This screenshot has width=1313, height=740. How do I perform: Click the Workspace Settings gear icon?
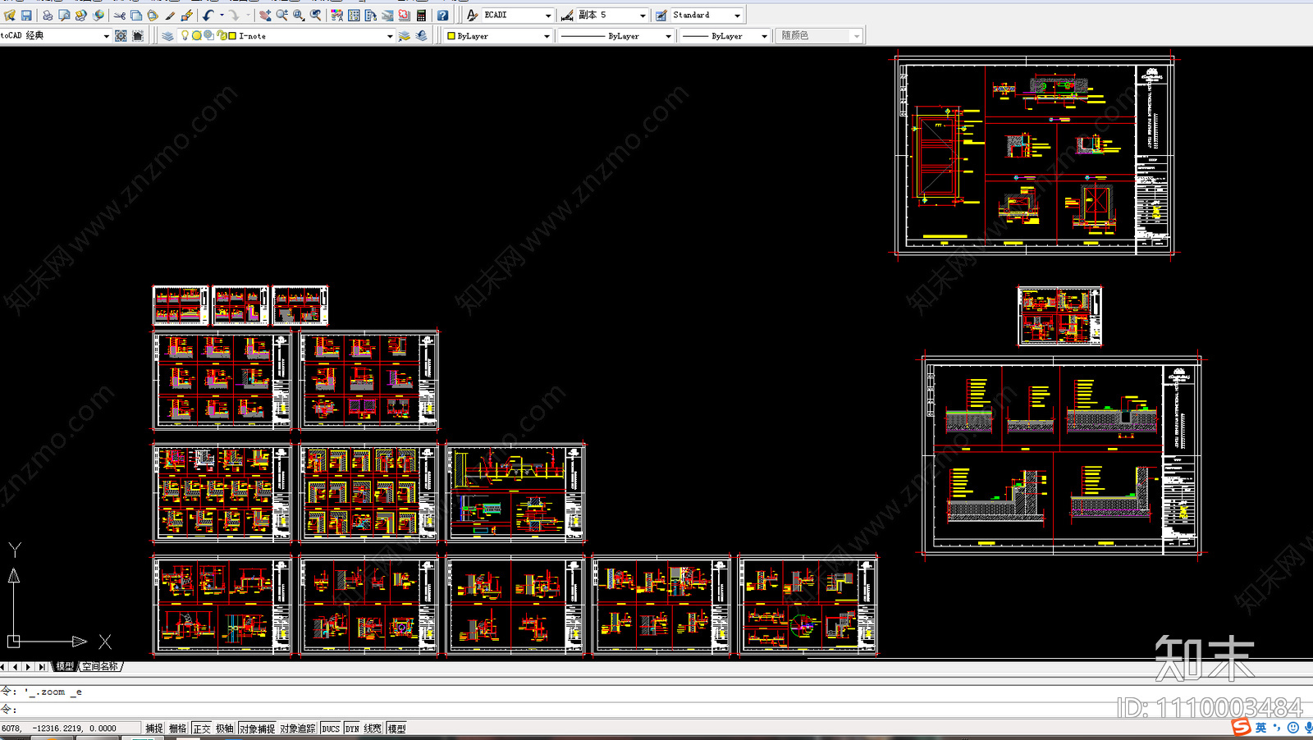click(x=121, y=35)
